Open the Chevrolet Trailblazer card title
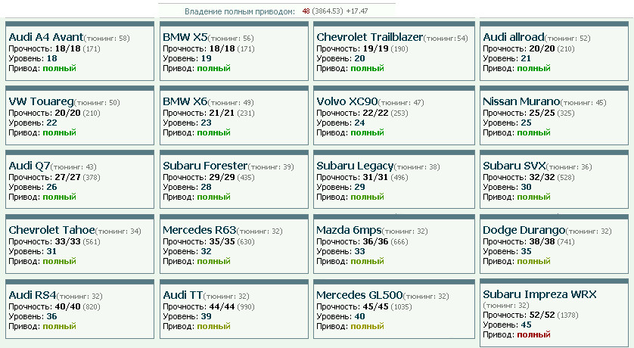 (369, 37)
